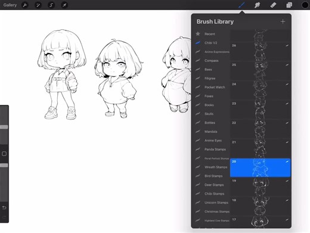Viewport: 310px width, 233px height.
Task: Open the Recent brushes set
Action: coord(212,34)
